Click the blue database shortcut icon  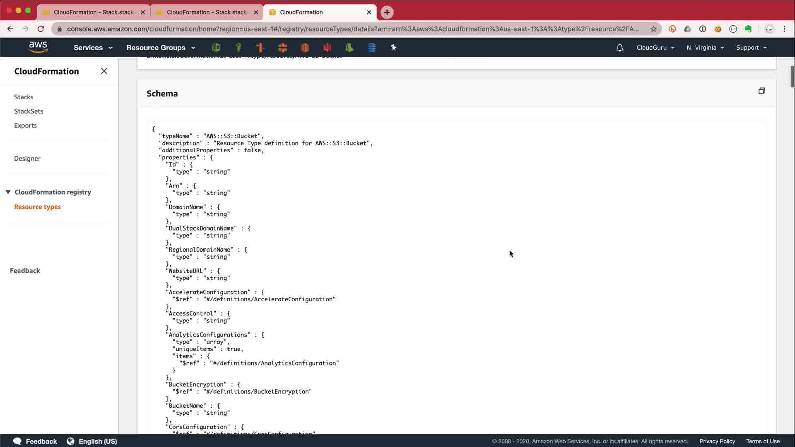(371, 48)
